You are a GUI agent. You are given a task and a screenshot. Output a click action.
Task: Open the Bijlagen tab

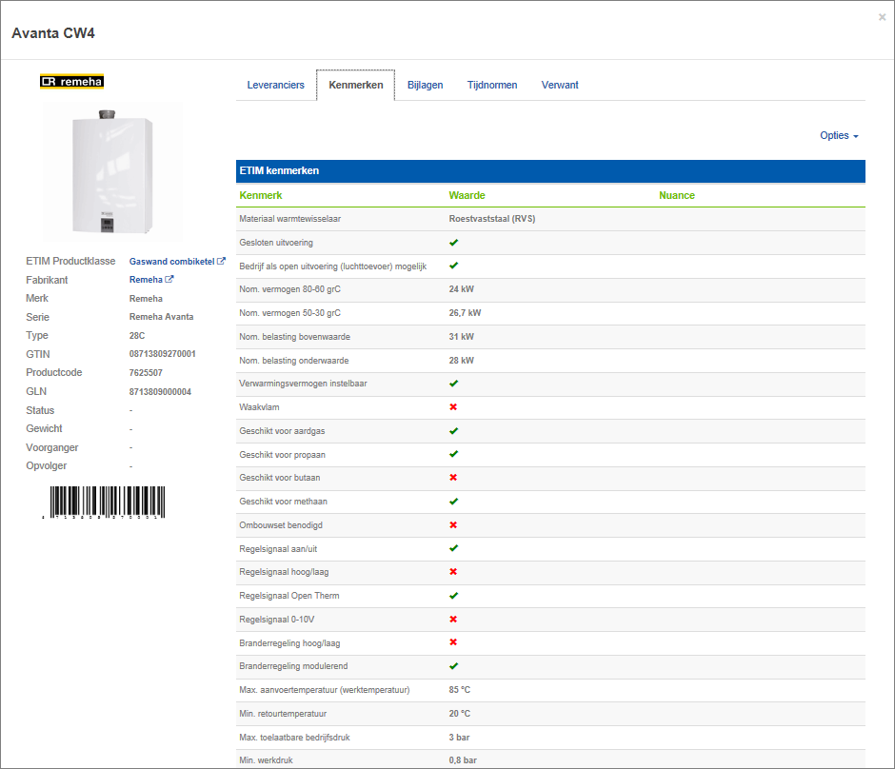pyautogui.click(x=425, y=85)
